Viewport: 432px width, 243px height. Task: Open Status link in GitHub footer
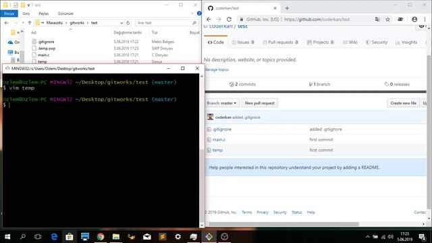click(297, 213)
